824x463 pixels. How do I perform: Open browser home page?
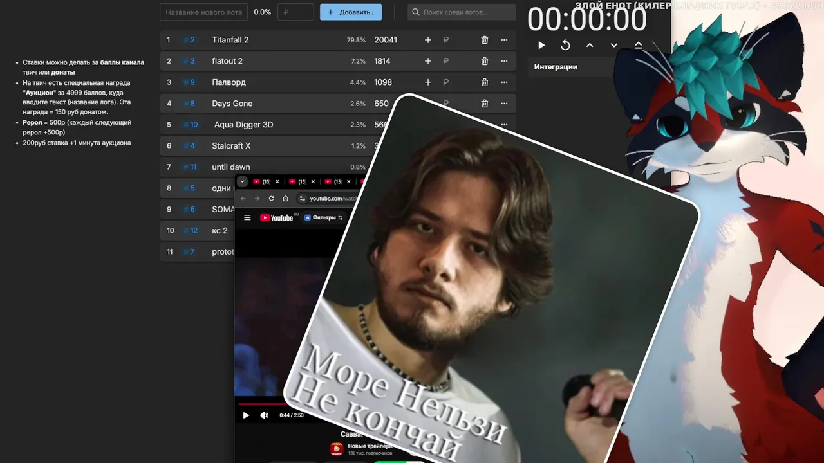(285, 199)
